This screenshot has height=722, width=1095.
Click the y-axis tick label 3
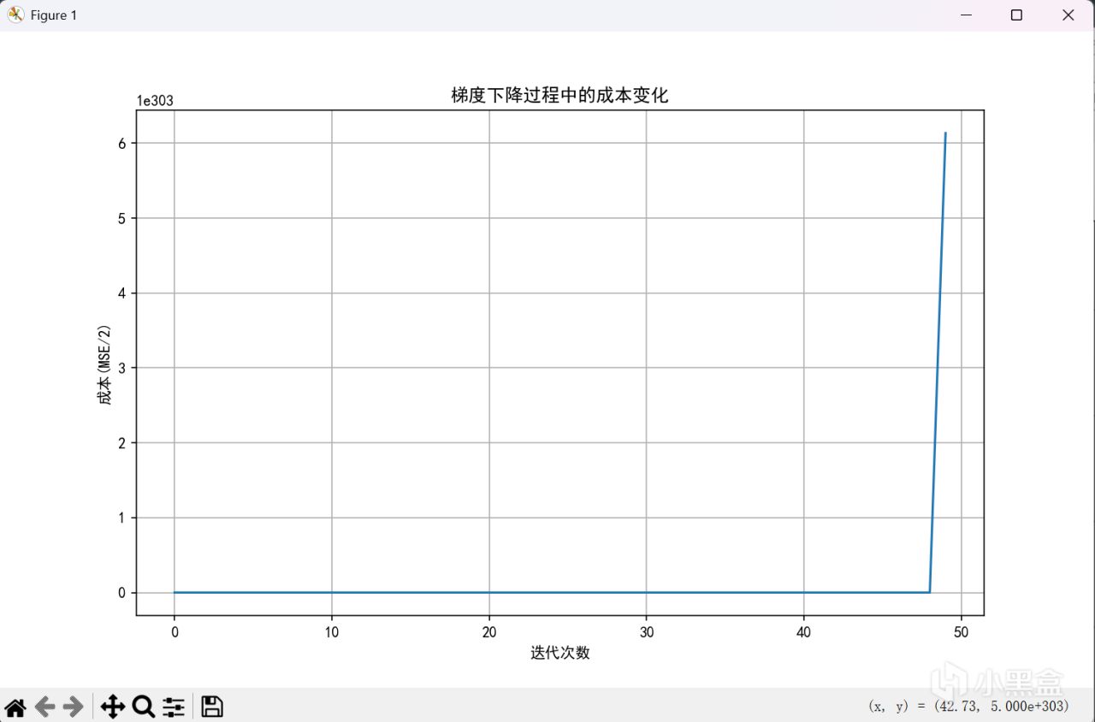click(122, 368)
